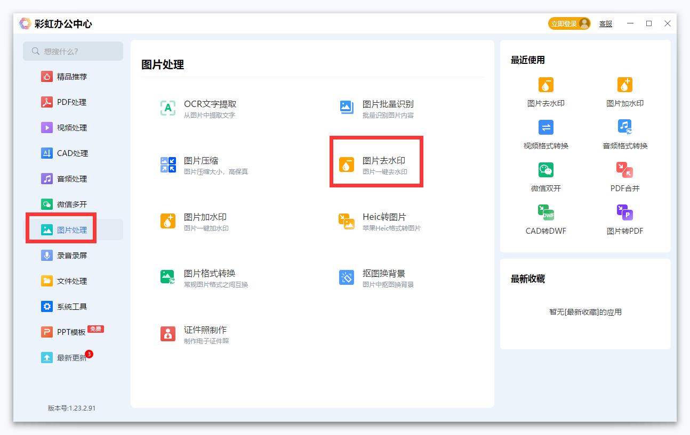The image size is (690, 435).
Task: Click 批量识别图片内容 description text
Action: (388, 116)
